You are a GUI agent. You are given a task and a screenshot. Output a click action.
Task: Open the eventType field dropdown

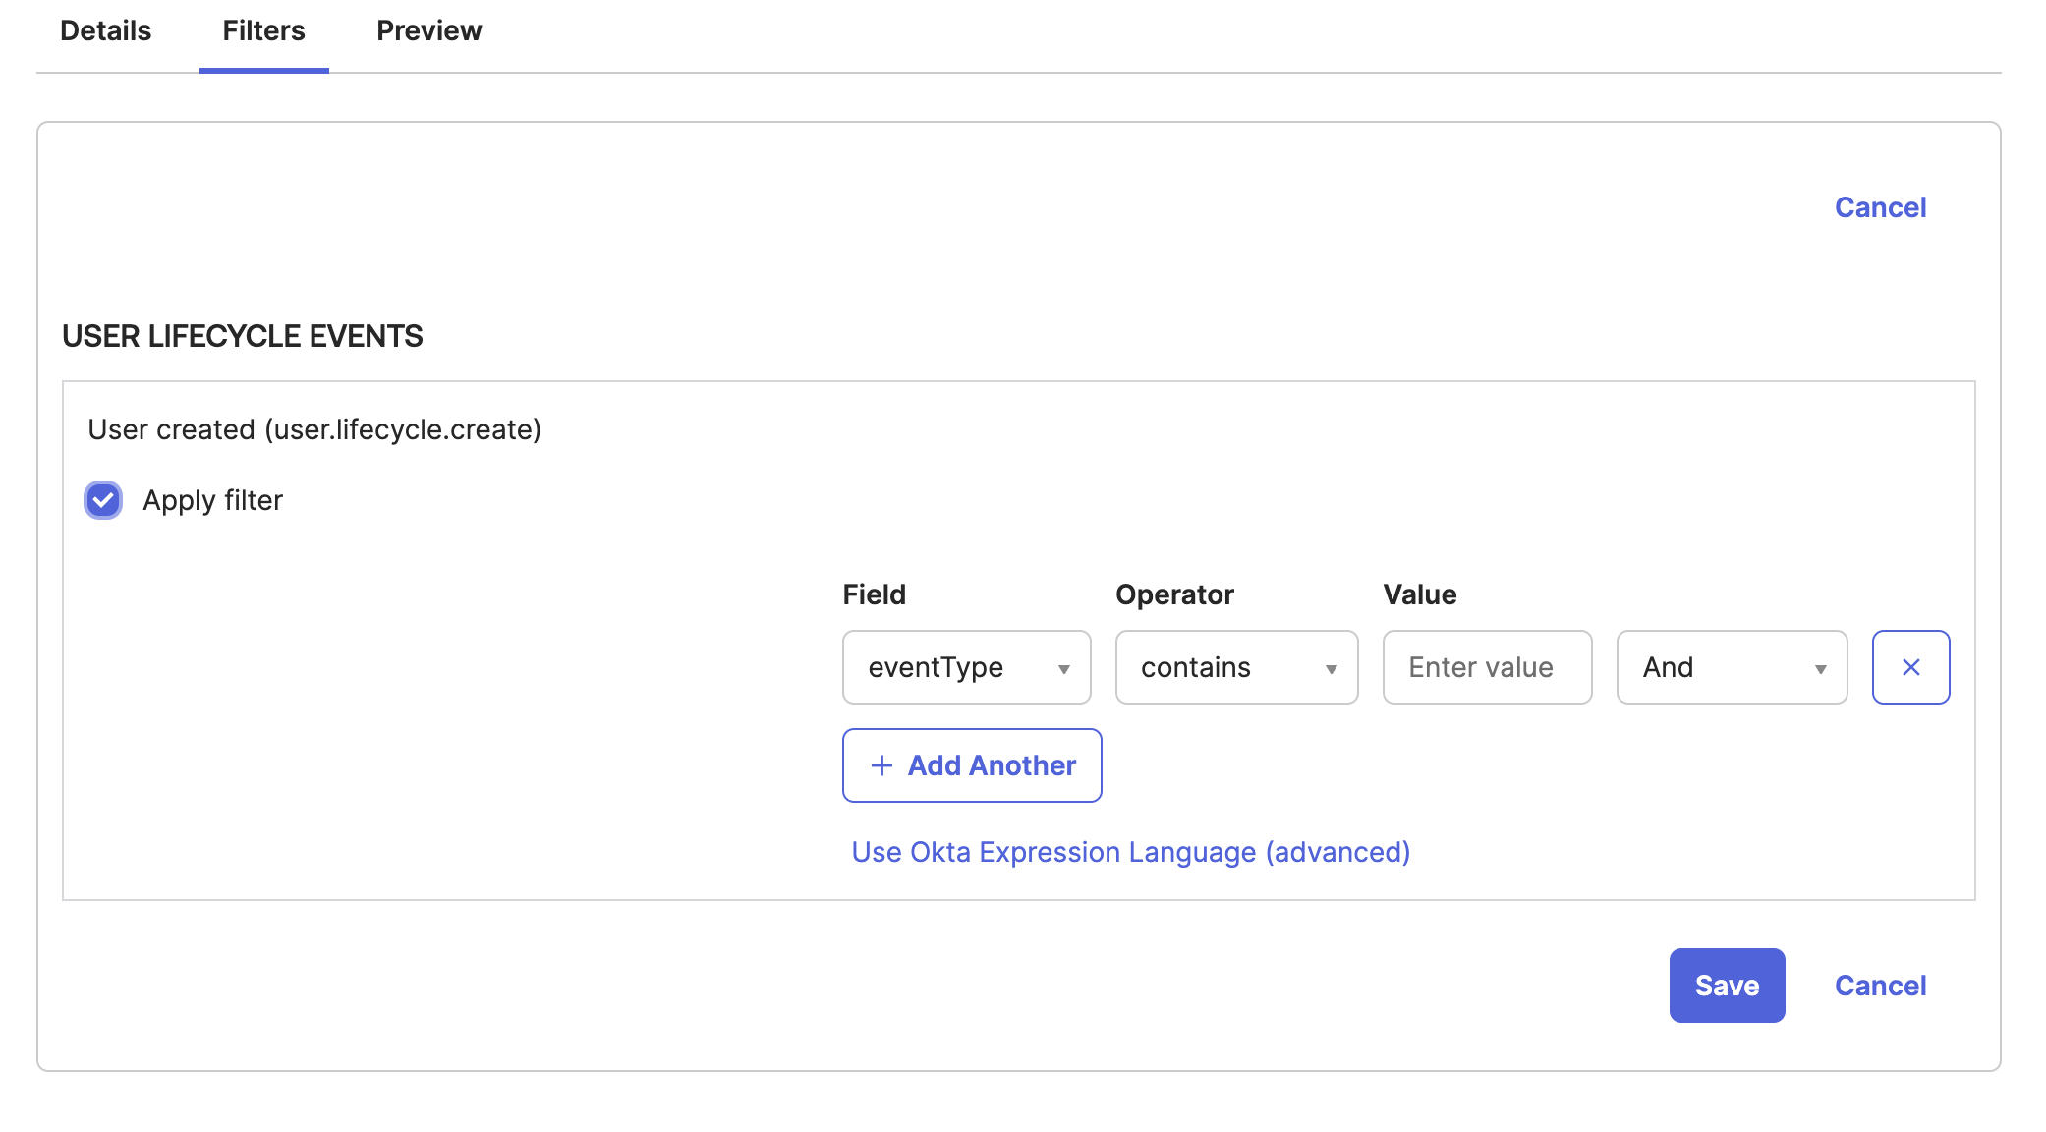965,667
